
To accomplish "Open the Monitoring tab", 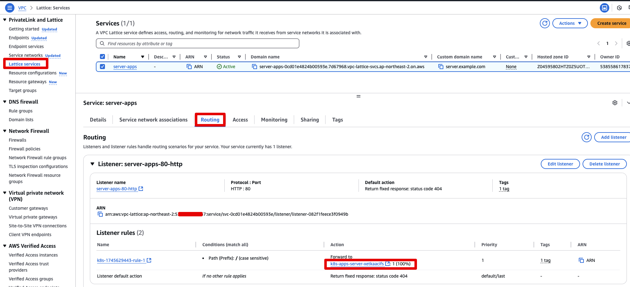I will pyautogui.click(x=274, y=120).
